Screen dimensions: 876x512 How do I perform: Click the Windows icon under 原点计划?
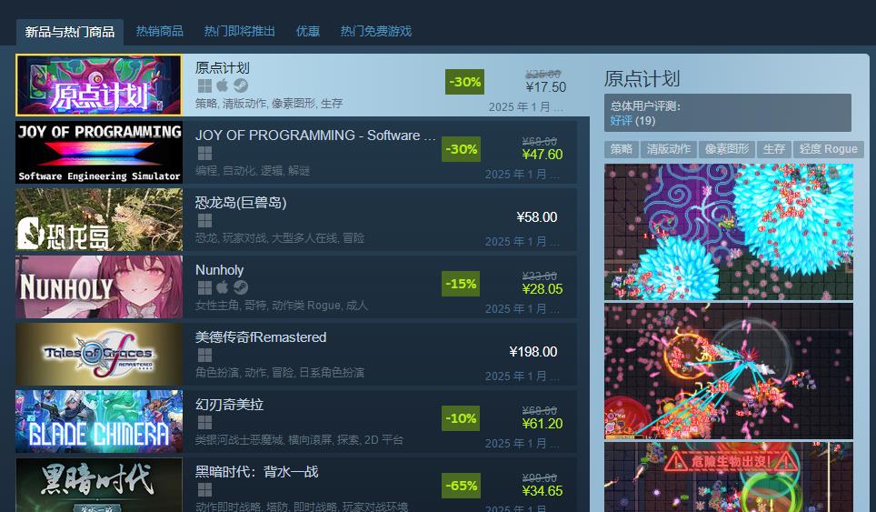tap(204, 85)
